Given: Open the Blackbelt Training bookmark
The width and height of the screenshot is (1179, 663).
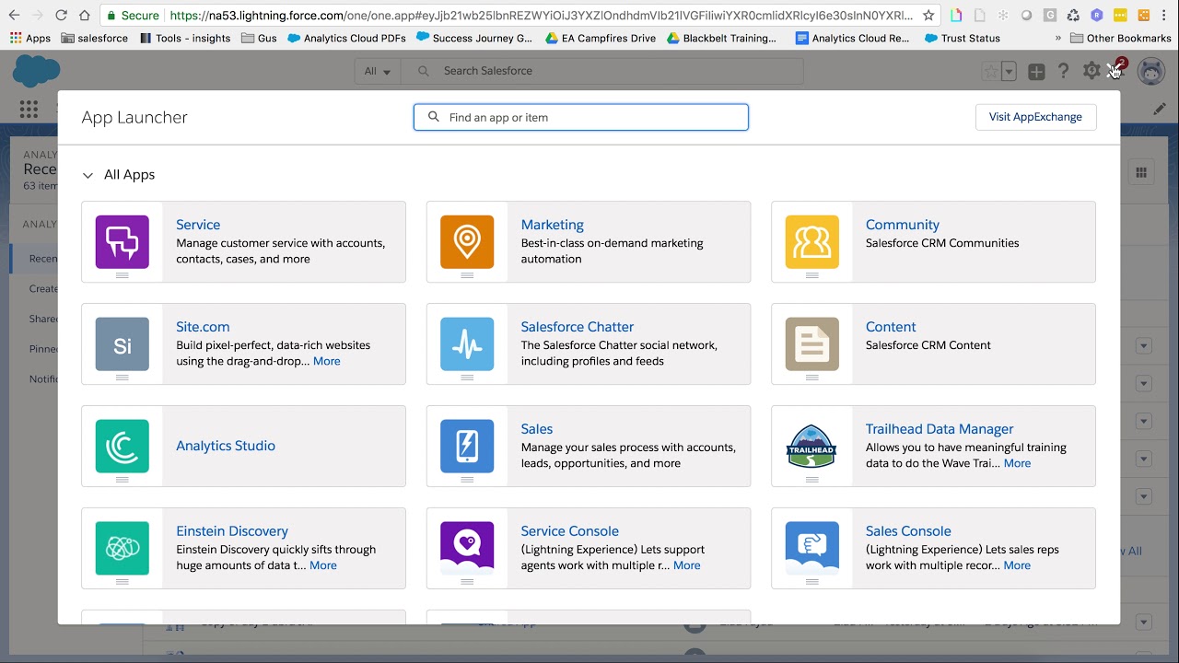Looking at the screenshot, I should click(x=721, y=38).
